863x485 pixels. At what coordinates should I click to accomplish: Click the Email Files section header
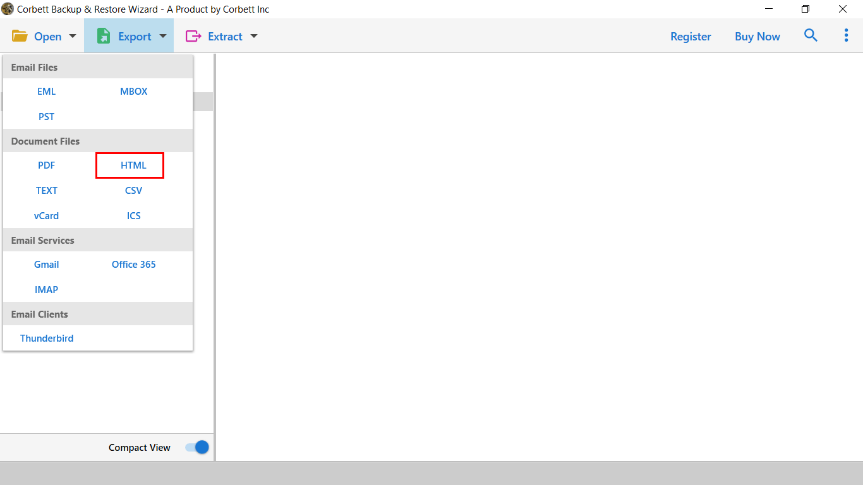coord(98,67)
